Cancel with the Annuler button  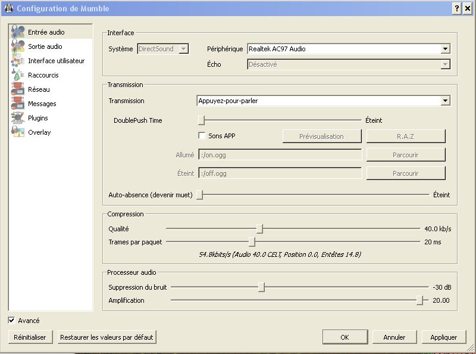pyautogui.click(x=394, y=337)
